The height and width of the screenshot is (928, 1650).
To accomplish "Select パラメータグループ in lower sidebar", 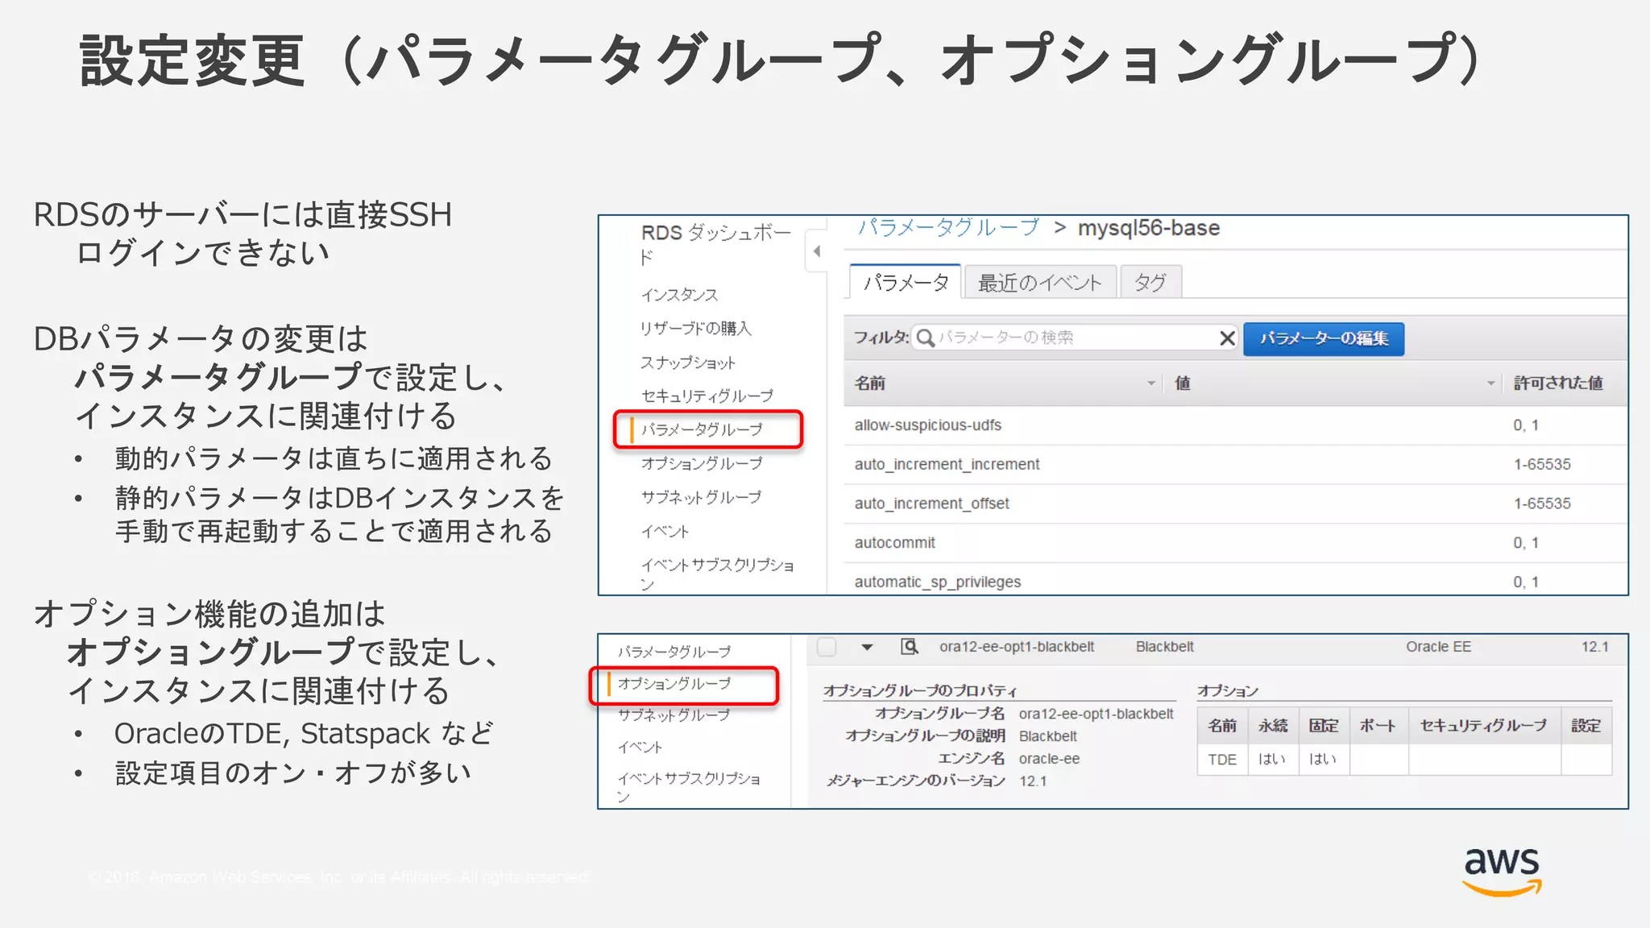I will coord(674,652).
